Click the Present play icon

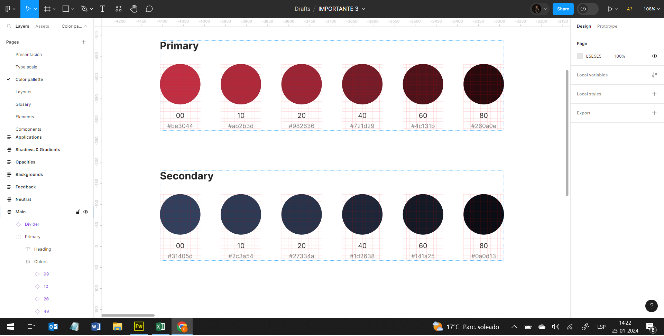pos(610,9)
